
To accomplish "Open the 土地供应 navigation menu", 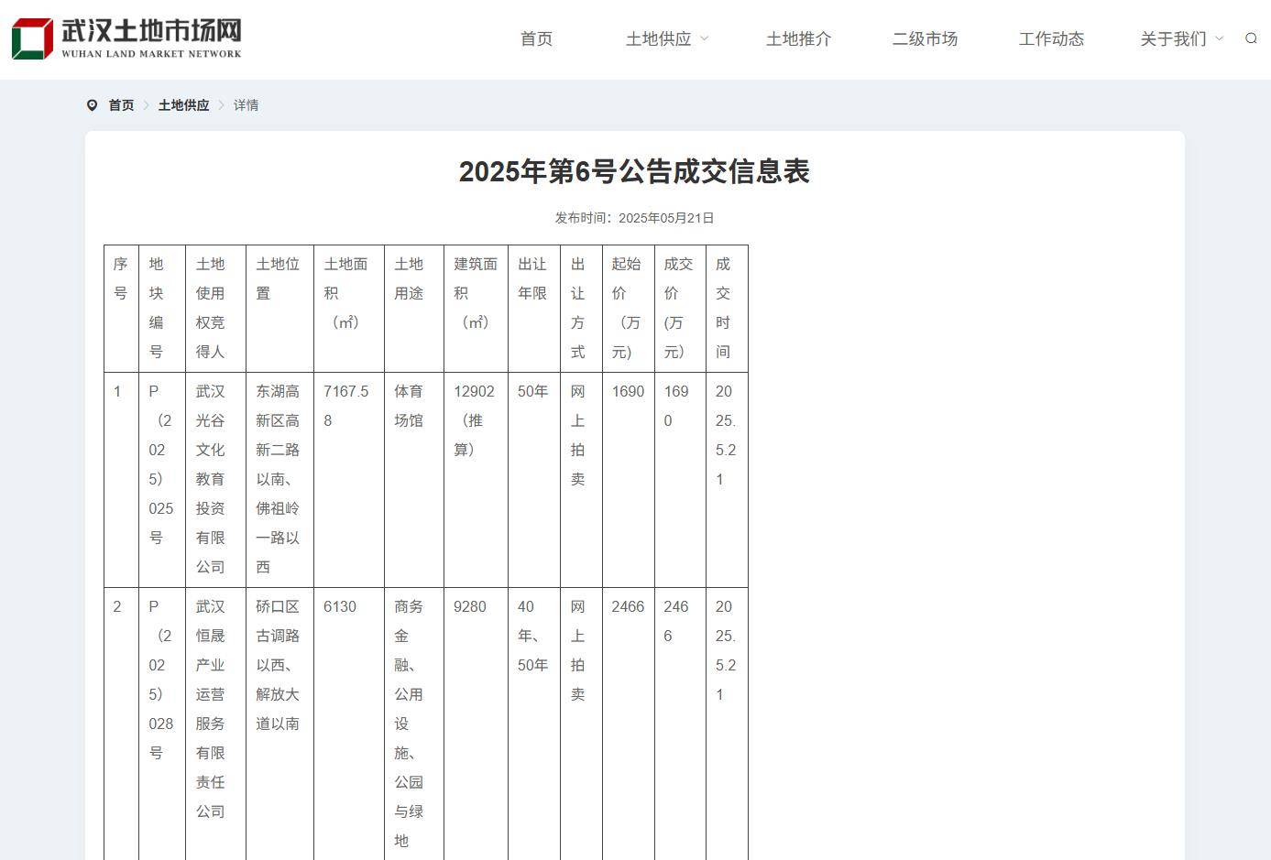I will click(x=658, y=38).
